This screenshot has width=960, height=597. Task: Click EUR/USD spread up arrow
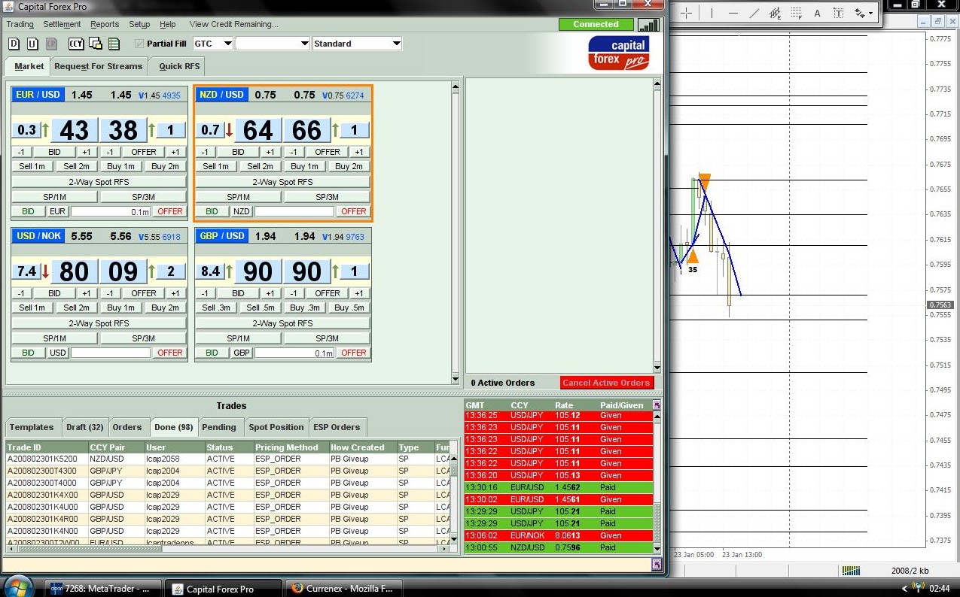[x=45, y=130]
